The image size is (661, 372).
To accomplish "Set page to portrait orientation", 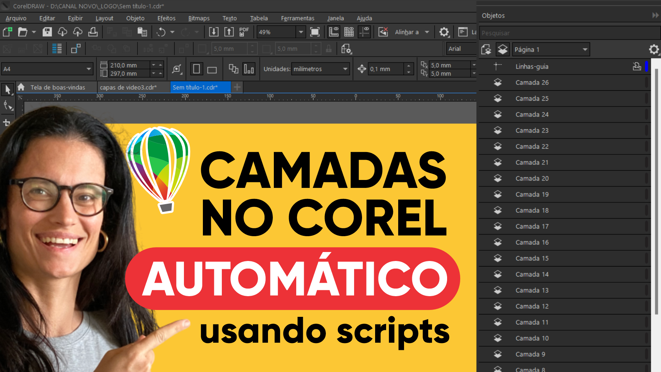I will point(196,69).
